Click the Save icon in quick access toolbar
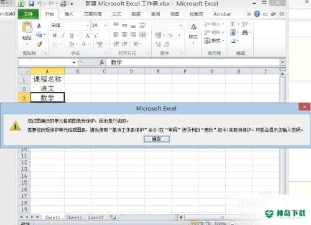Image resolution: width=311 pixels, height=225 pixels. click(31, 4)
